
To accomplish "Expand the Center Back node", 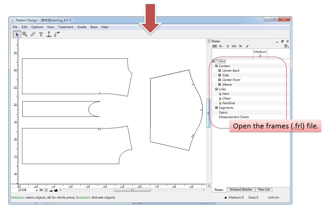I will [x=220, y=71].
